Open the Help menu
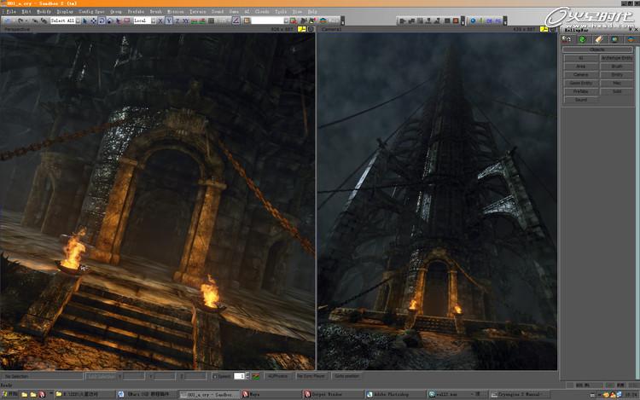Screen dimensions: 640x400 coord(312,11)
